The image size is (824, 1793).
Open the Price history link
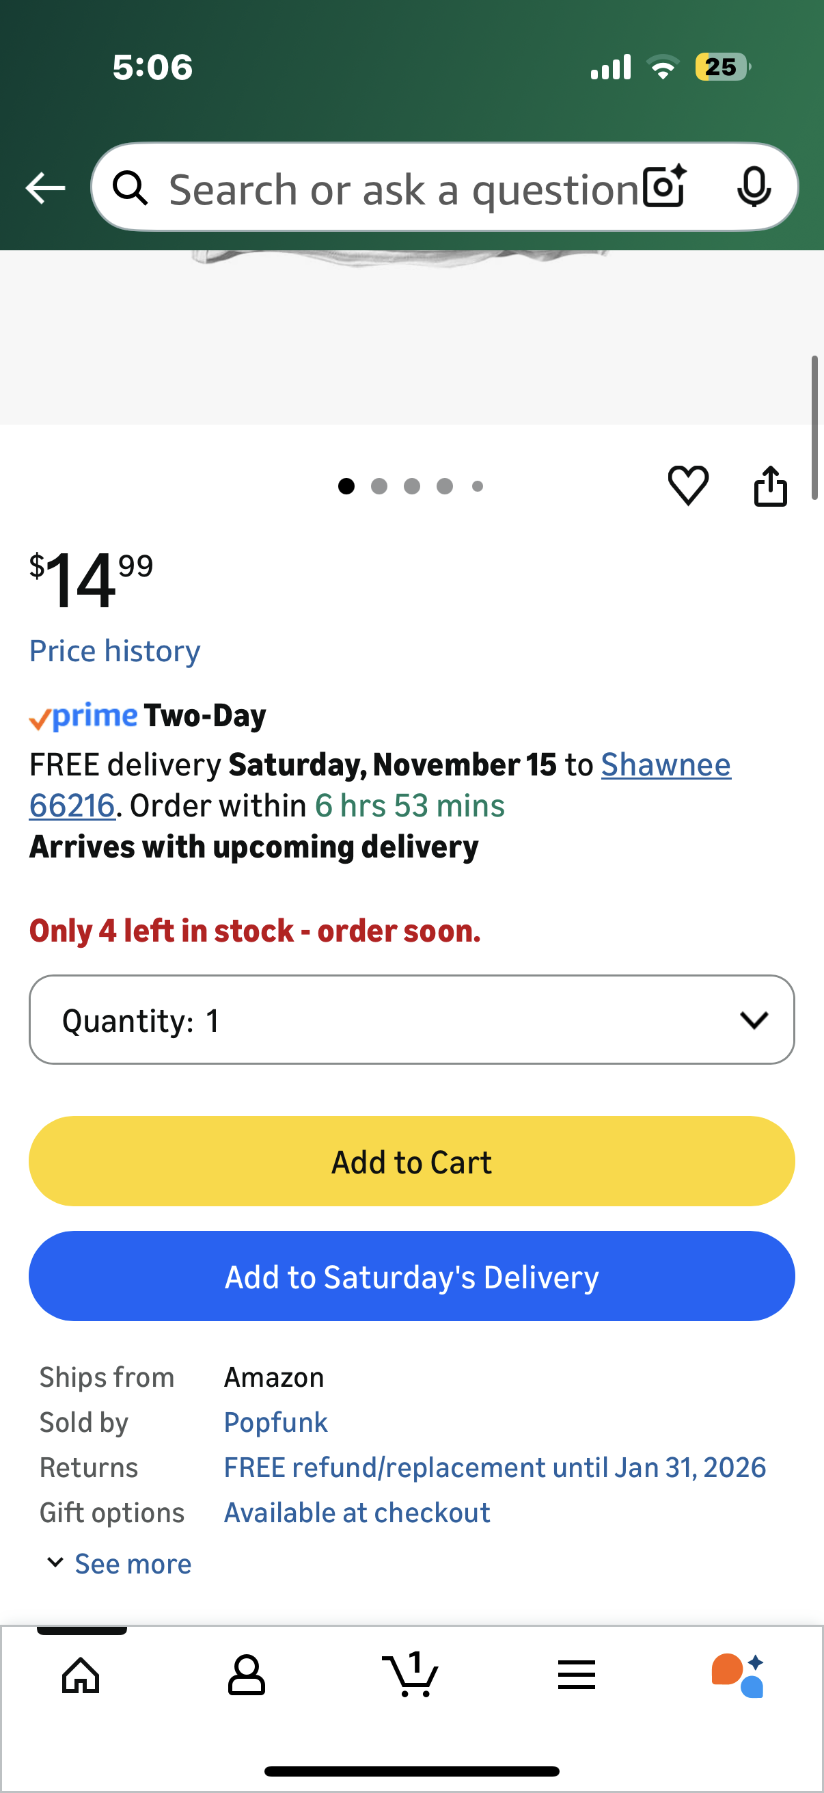pyautogui.click(x=115, y=651)
